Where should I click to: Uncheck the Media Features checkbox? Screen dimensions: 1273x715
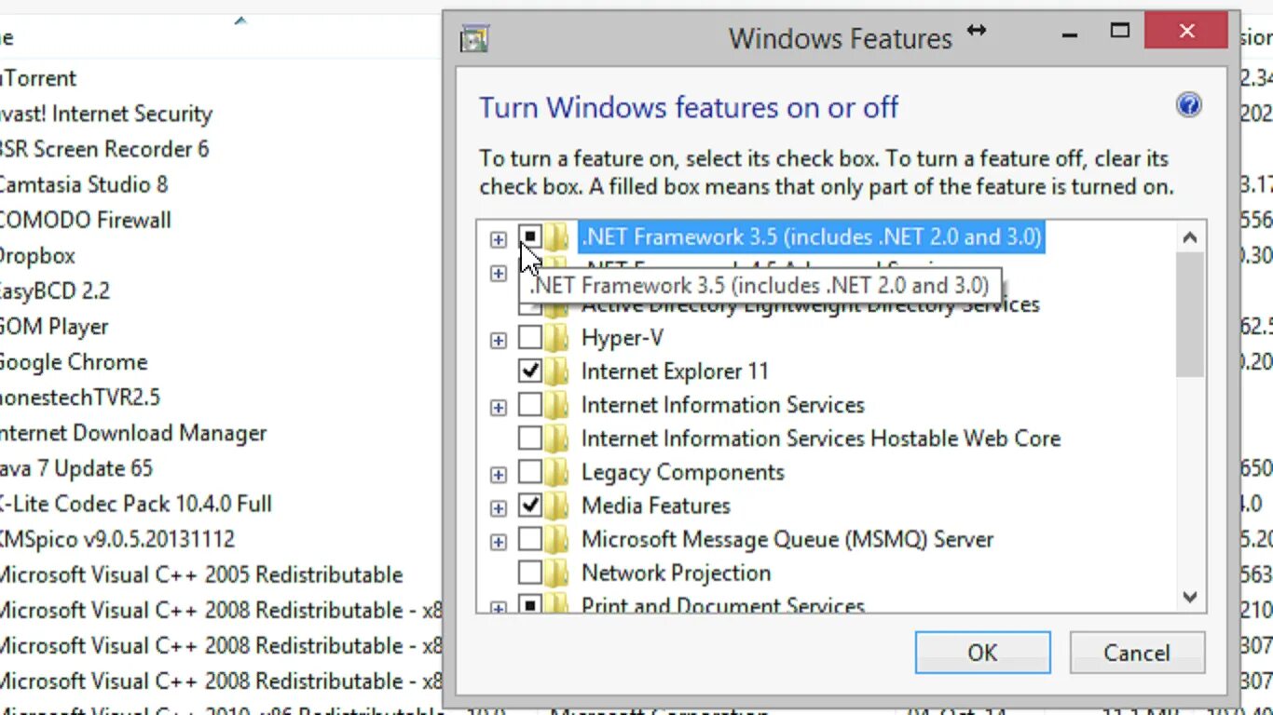pos(529,506)
